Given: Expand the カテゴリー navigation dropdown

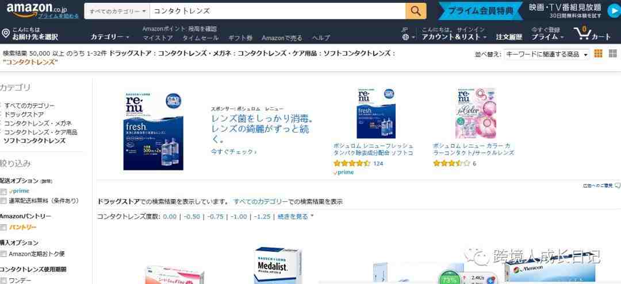Looking at the screenshot, I should tap(110, 37).
